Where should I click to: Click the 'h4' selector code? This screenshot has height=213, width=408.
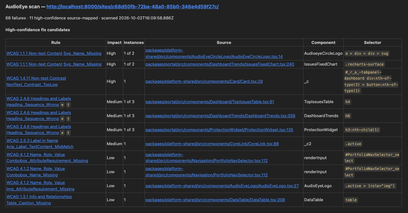[x=348, y=102]
